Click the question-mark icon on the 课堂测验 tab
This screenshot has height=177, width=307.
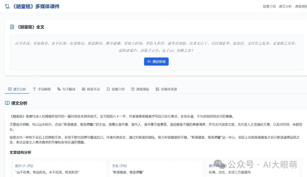pos(133,89)
